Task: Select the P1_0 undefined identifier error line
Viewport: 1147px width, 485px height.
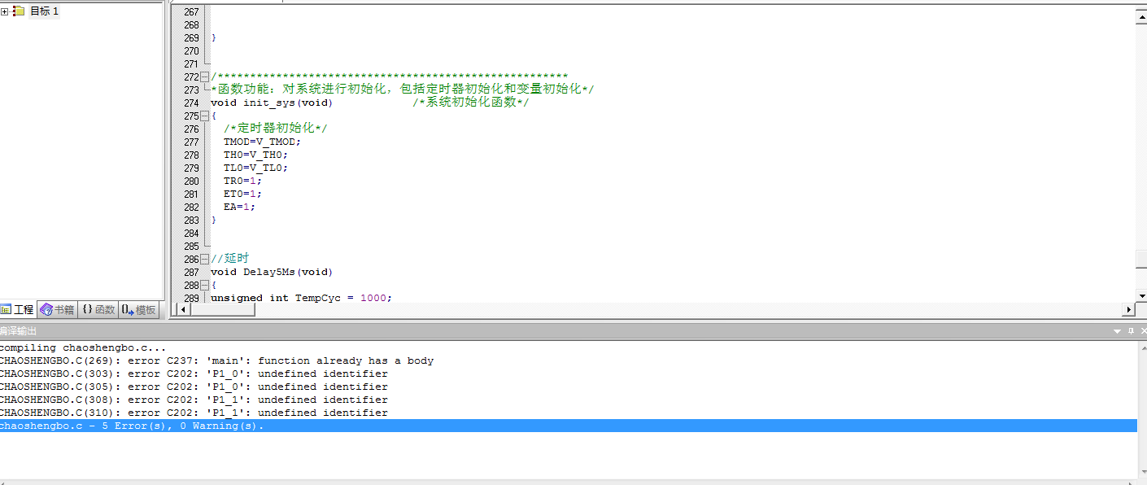Action: click(194, 374)
